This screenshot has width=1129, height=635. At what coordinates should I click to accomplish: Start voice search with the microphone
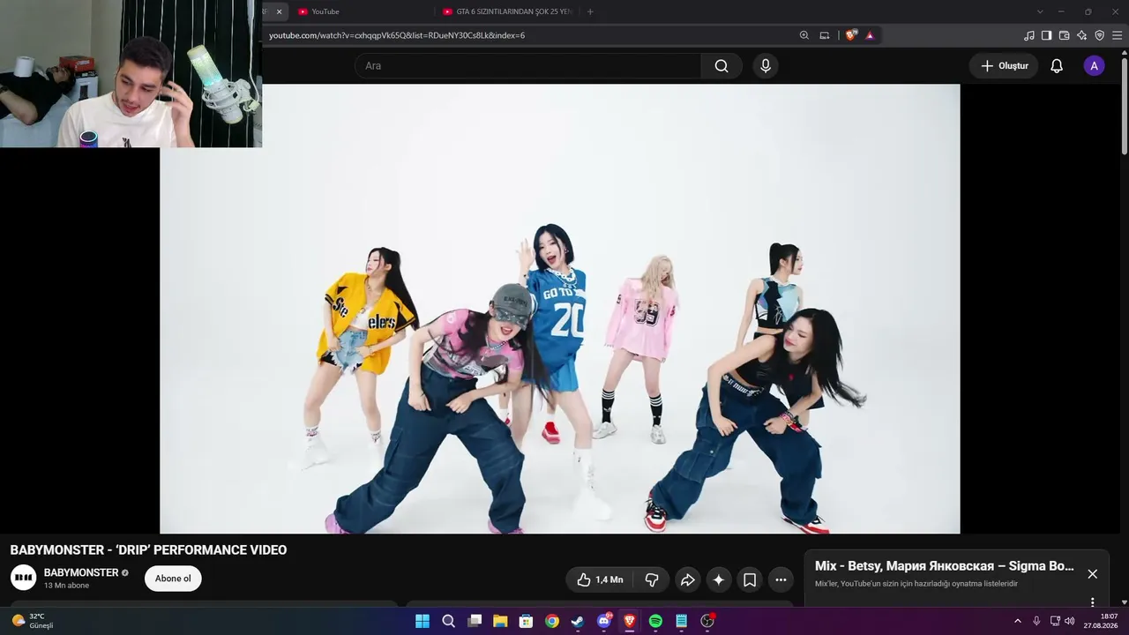[x=766, y=66]
